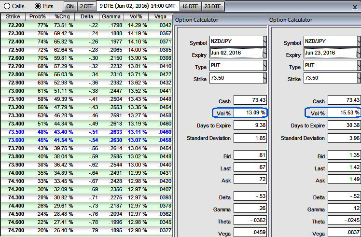
Task: Sort by the Vega column header
Action: click(x=160, y=16)
